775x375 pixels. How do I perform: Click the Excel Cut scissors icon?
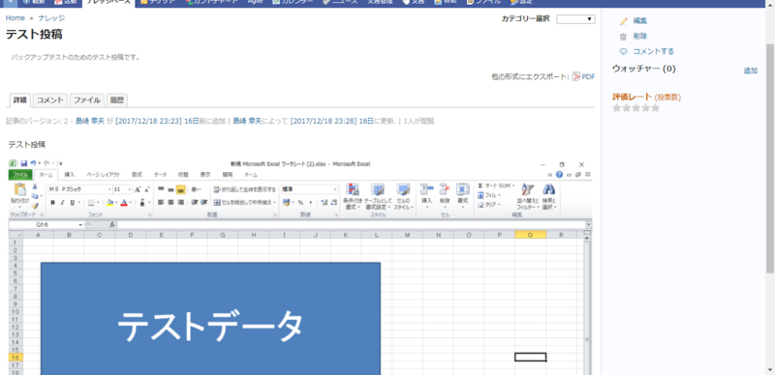click(35, 187)
